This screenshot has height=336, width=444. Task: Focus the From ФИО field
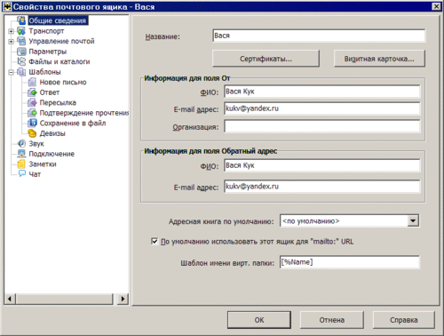point(321,92)
